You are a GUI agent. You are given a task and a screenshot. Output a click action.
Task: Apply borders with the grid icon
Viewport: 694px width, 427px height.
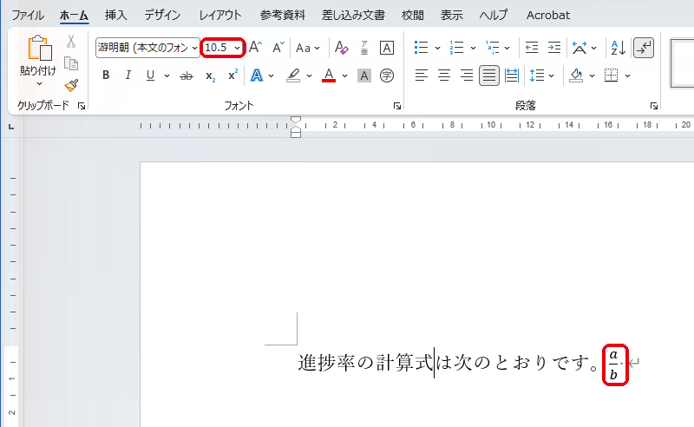coord(612,76)
